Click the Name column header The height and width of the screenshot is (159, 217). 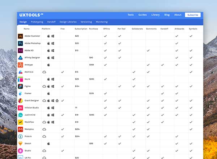pos(26,29)
